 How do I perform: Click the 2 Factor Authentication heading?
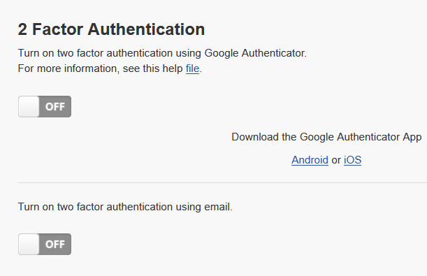[111, 29]
